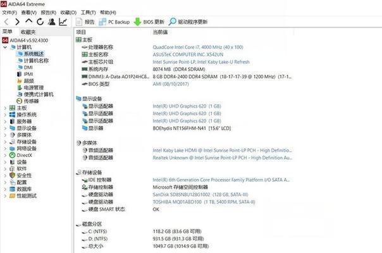Expand the 主板 tree node
The height and width of the screenshot is (253, 382).
coord(5,108)
